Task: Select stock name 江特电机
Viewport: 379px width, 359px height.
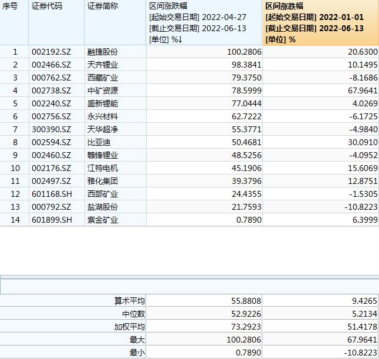Action: (x=103, y=168)
